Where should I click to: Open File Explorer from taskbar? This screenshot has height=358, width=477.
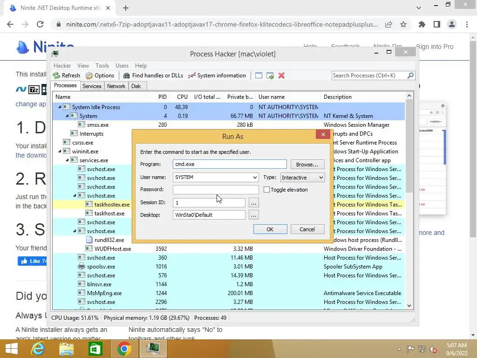coord(66,349)
